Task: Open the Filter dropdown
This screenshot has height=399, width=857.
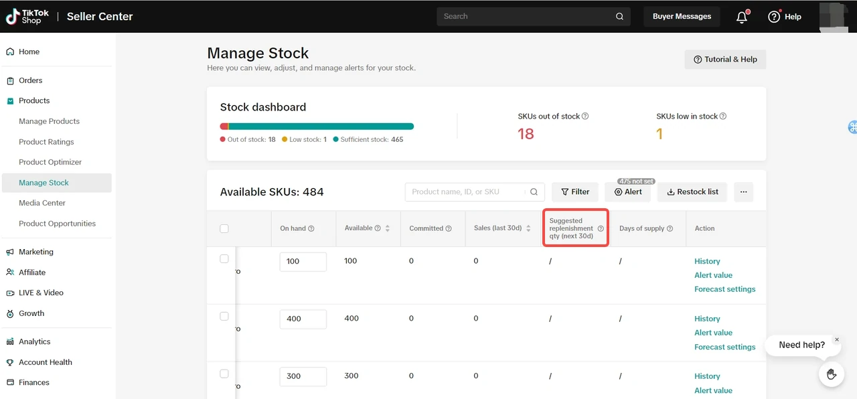Action: pyautogui.click(x=575, y=192)
